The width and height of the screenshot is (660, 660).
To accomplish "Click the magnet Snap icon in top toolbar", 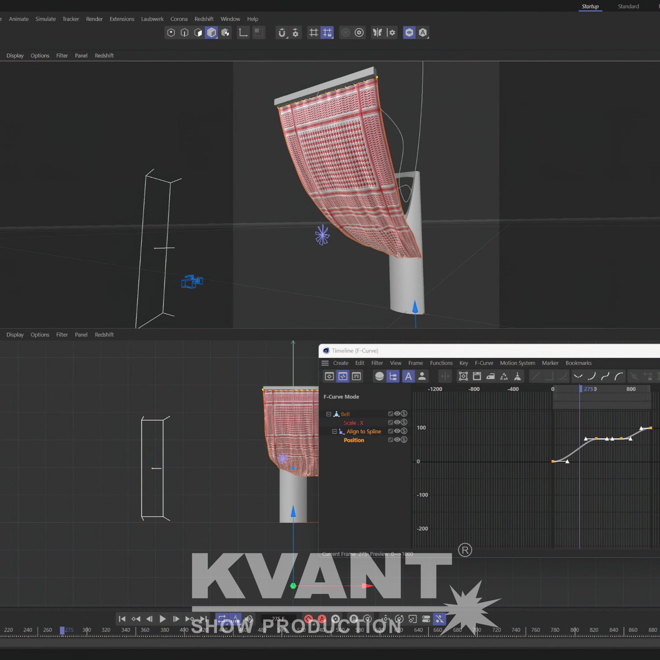I will [x=282, y=33].
